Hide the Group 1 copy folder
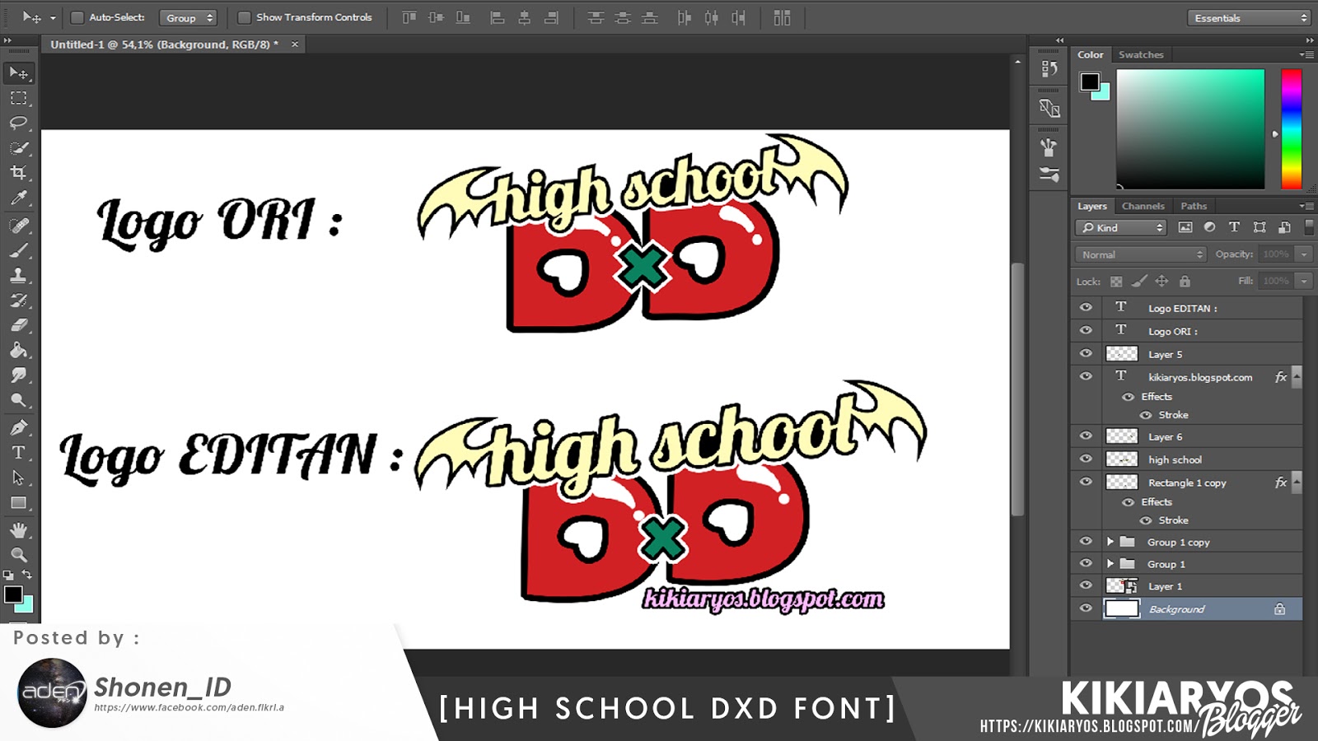This screenshot has height=741, width=1318. click(x=1086, y=541)
